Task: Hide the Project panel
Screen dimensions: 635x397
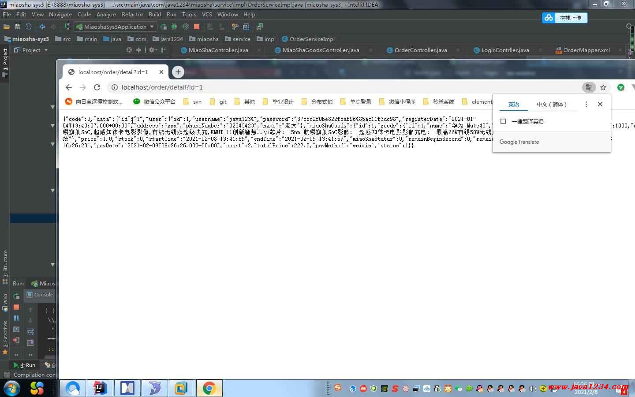Action: (x=164, y=50)
